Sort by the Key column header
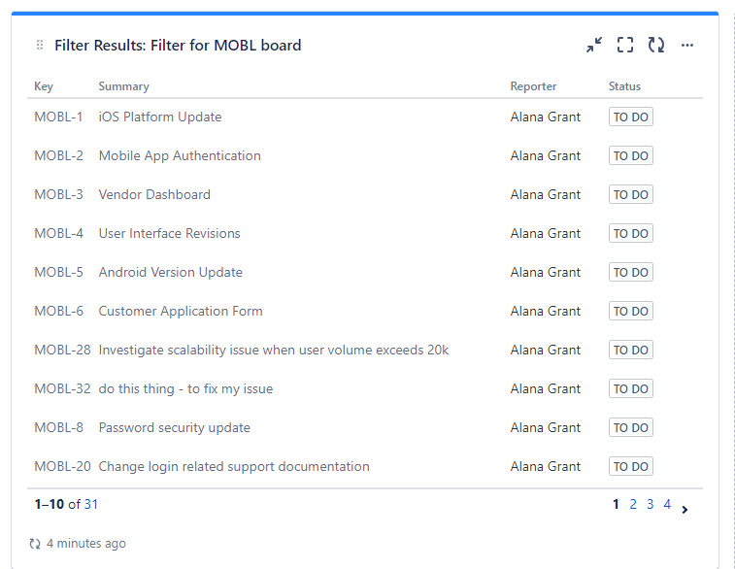 (x=44, y=86)
